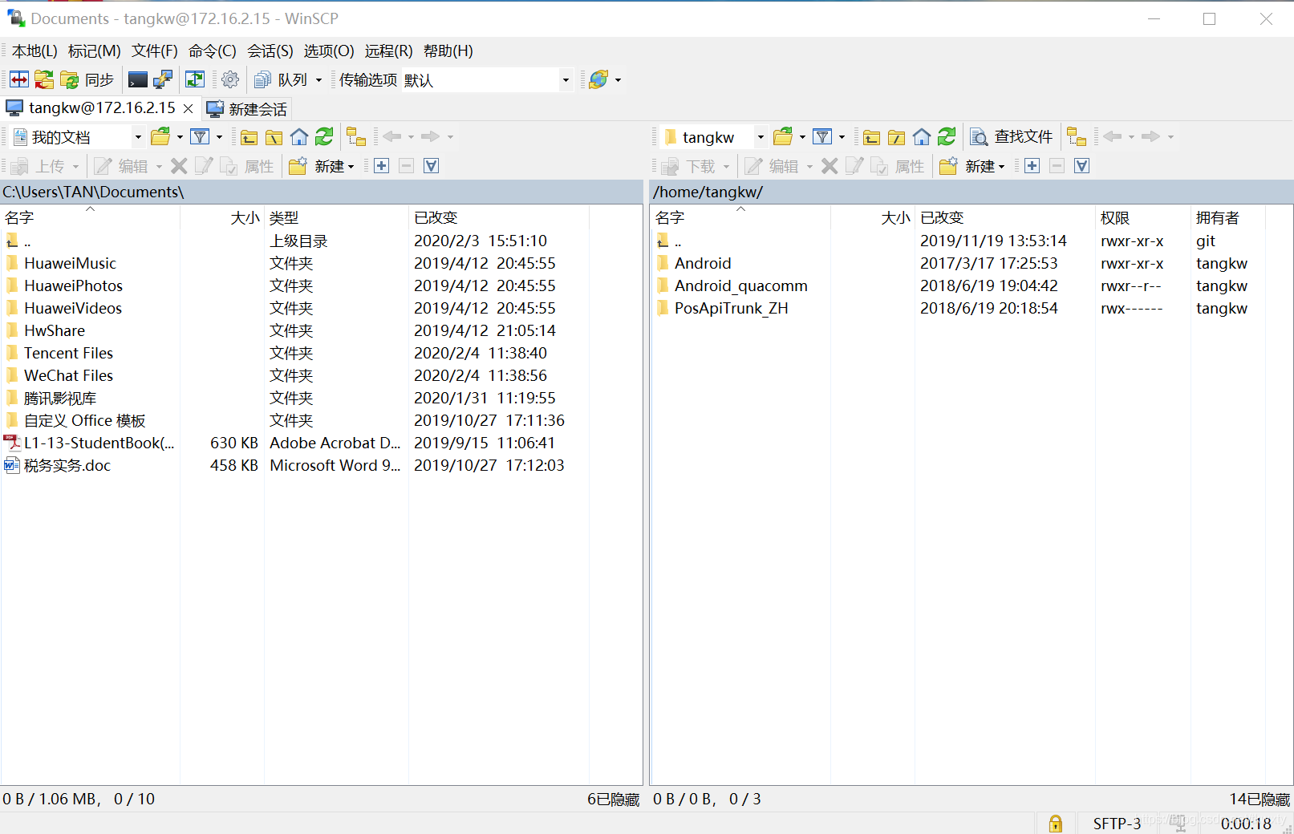The width and height of the screenshot is (1294, 834).
Task: Open session in PuTTY icon
Action: [163, 79]
